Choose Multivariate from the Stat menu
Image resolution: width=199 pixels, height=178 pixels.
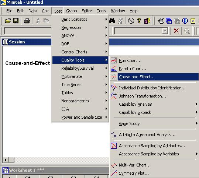click(x=80, y=76)
